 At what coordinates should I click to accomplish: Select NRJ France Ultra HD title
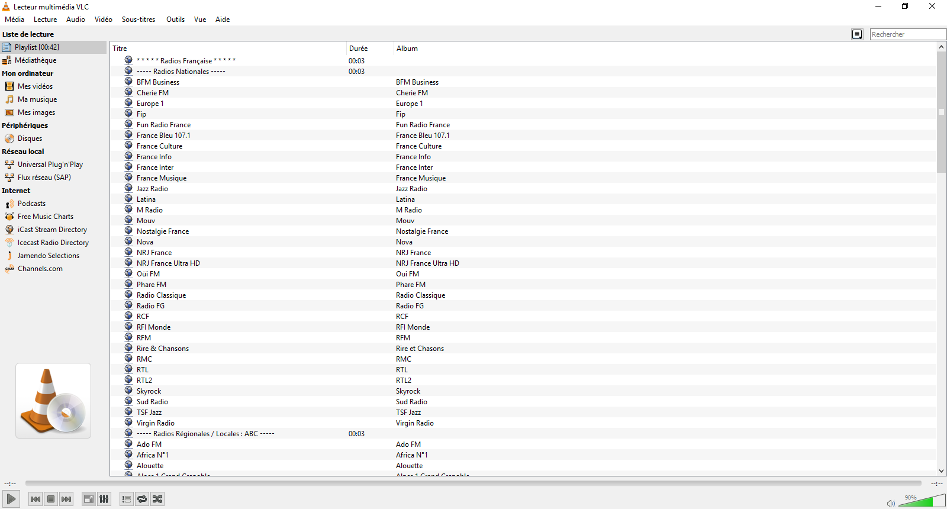click(168, 263)
